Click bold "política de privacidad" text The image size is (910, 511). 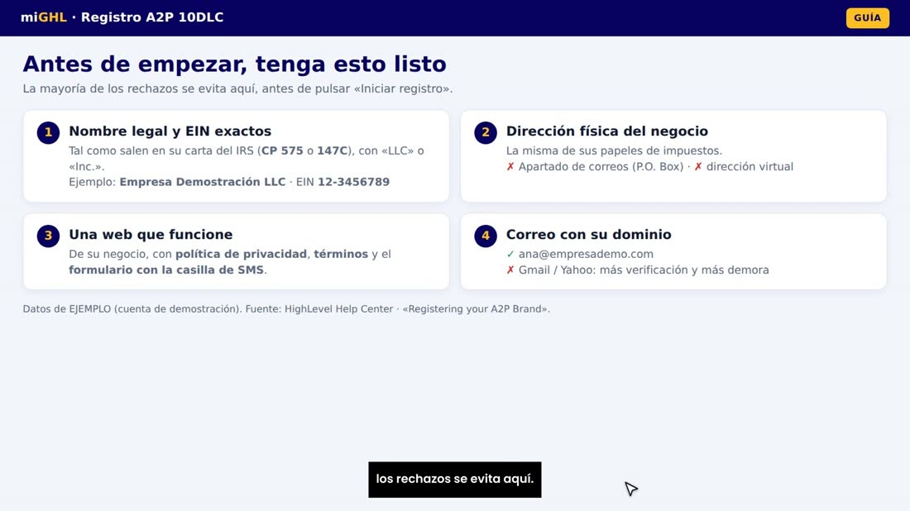241,254
